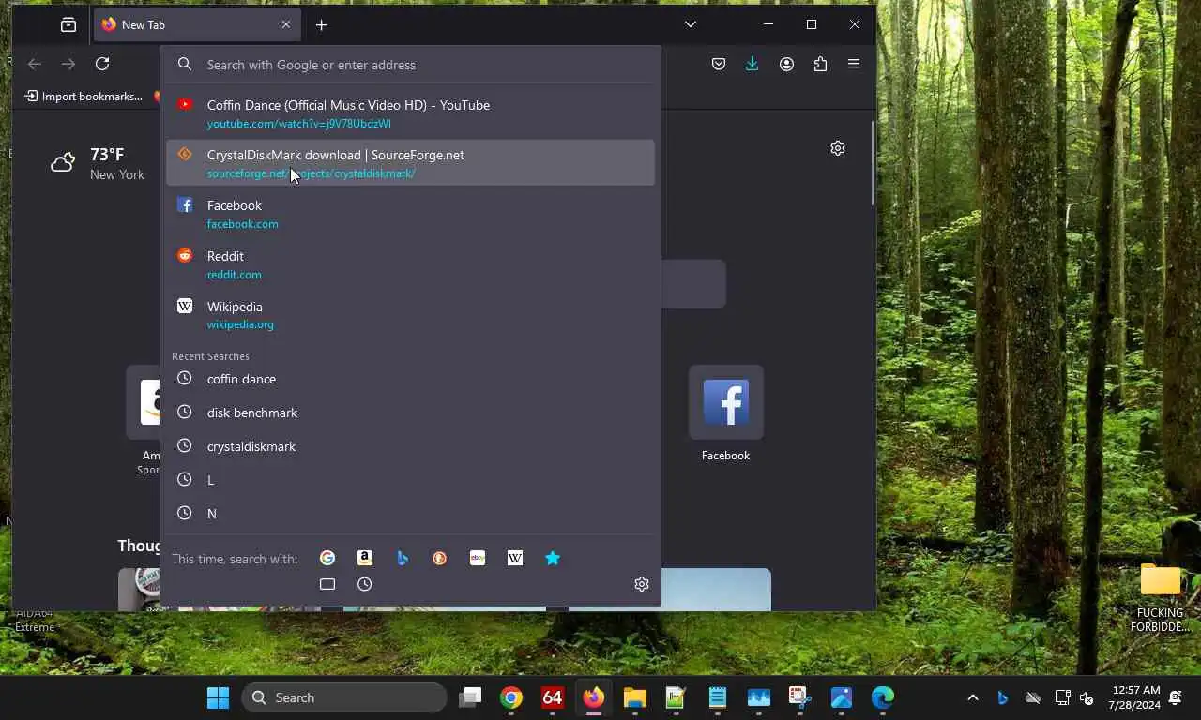Close the New Tab tab
1201x720 pixels.
[x=286, y=24]
